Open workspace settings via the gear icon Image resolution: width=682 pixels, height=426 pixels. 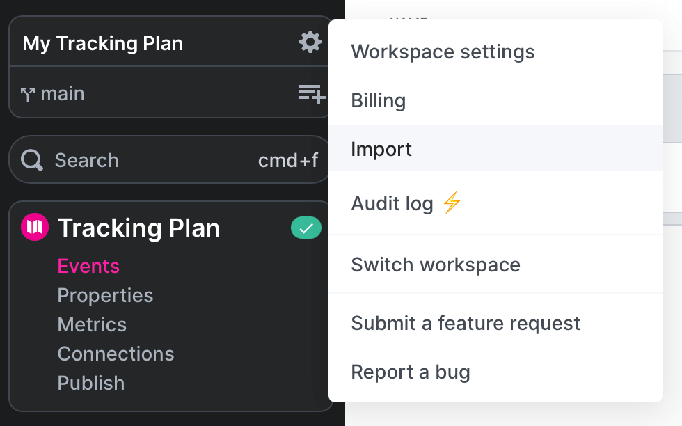pos(310,42)
